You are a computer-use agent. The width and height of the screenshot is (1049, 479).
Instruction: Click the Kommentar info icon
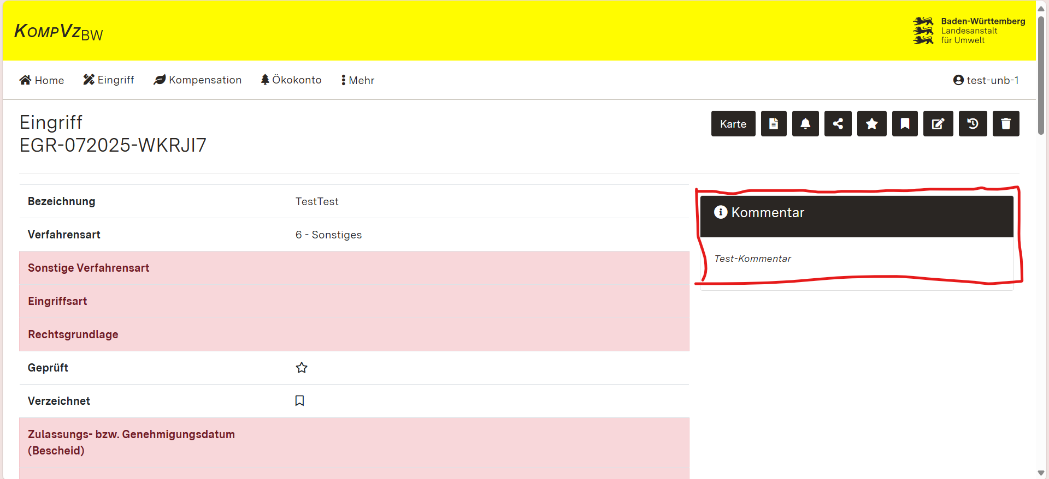(x=721, y=212)
